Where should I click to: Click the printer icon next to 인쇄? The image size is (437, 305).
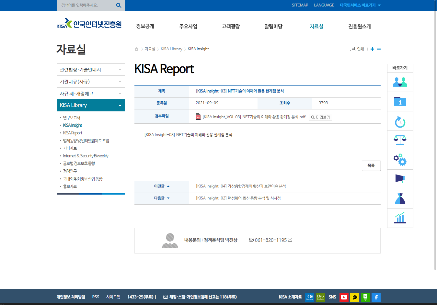point(353,49)
